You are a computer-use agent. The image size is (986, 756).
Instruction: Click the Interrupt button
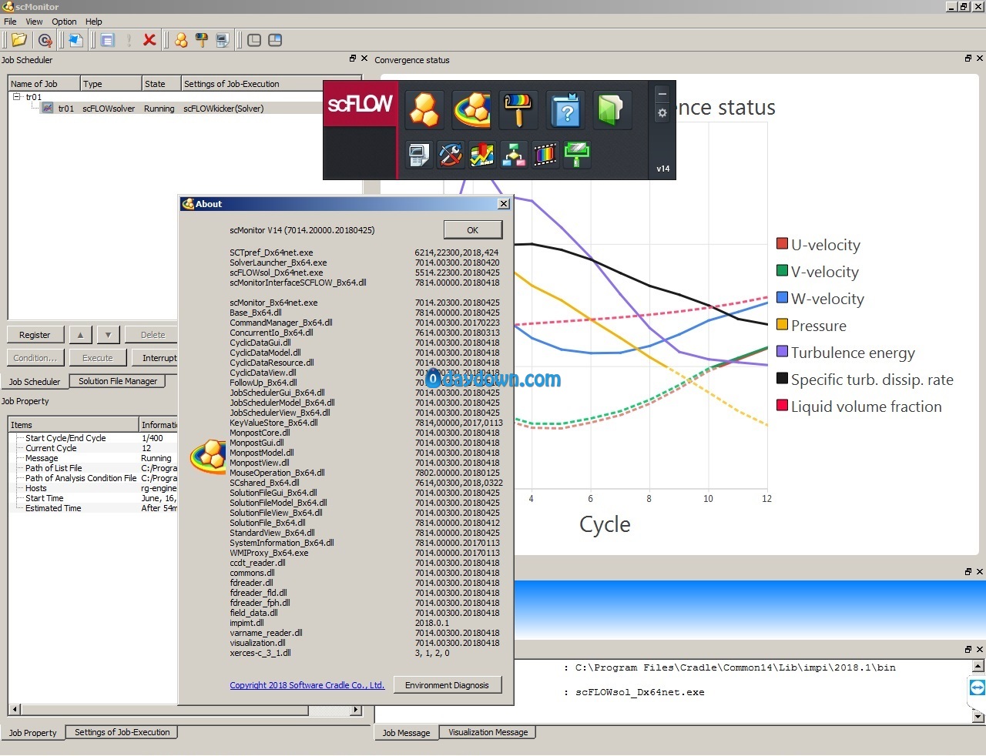click(x=156, y=358)
